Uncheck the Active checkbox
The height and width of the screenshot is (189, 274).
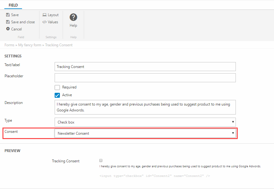(x=57, y=95)
